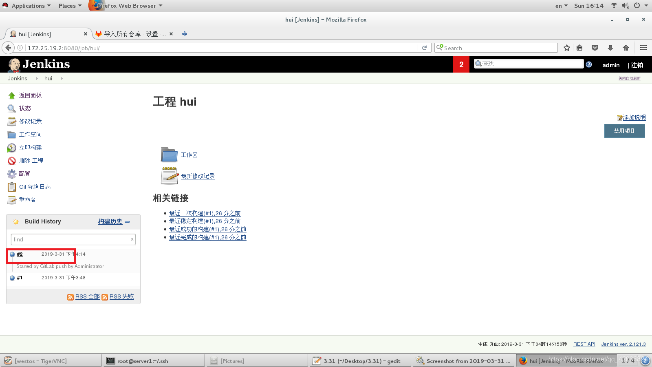652x367 pixels.
Task: Click the folder icon for 工作空间
Action: click(11, 135)
